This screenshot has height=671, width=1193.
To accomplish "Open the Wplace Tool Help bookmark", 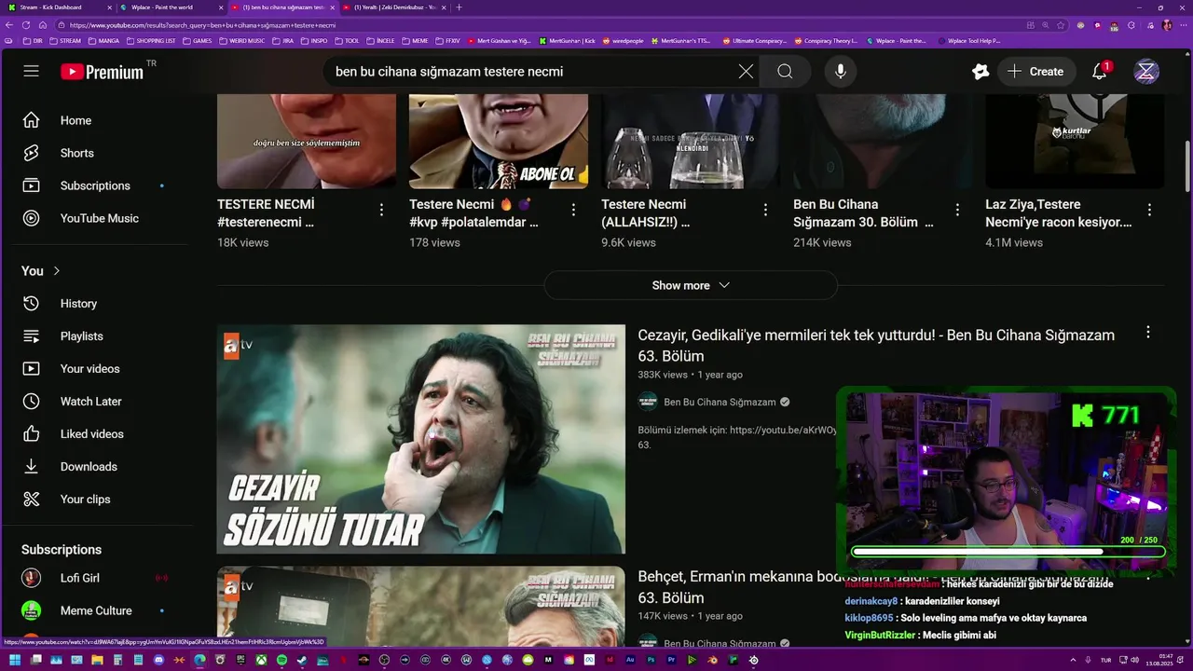I will (x=968, y=41).
